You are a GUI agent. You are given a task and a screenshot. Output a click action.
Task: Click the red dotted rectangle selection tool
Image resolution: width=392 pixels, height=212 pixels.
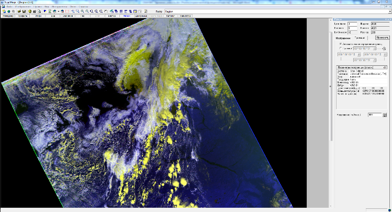click(x=67, y=11)
